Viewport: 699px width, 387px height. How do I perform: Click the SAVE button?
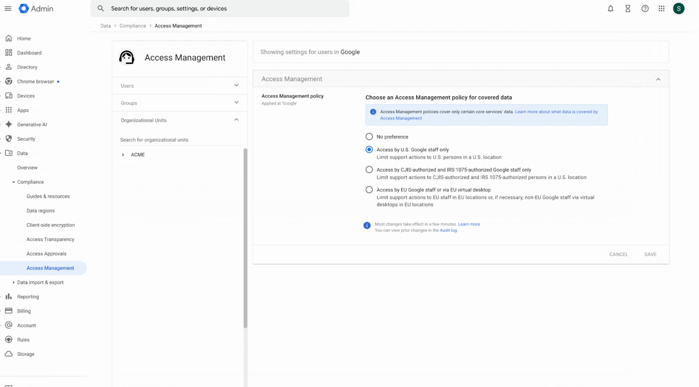(x=650, y=254)
